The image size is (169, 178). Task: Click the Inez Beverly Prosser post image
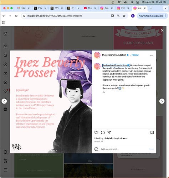[x=51, y=102]
